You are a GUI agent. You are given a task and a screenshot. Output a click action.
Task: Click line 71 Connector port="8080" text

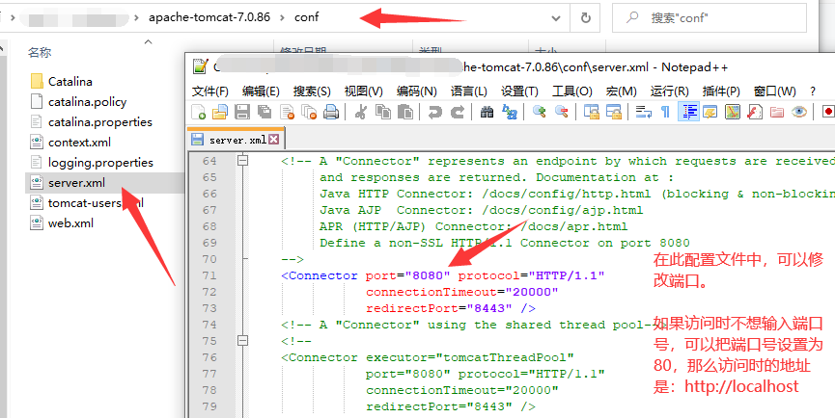442,275
